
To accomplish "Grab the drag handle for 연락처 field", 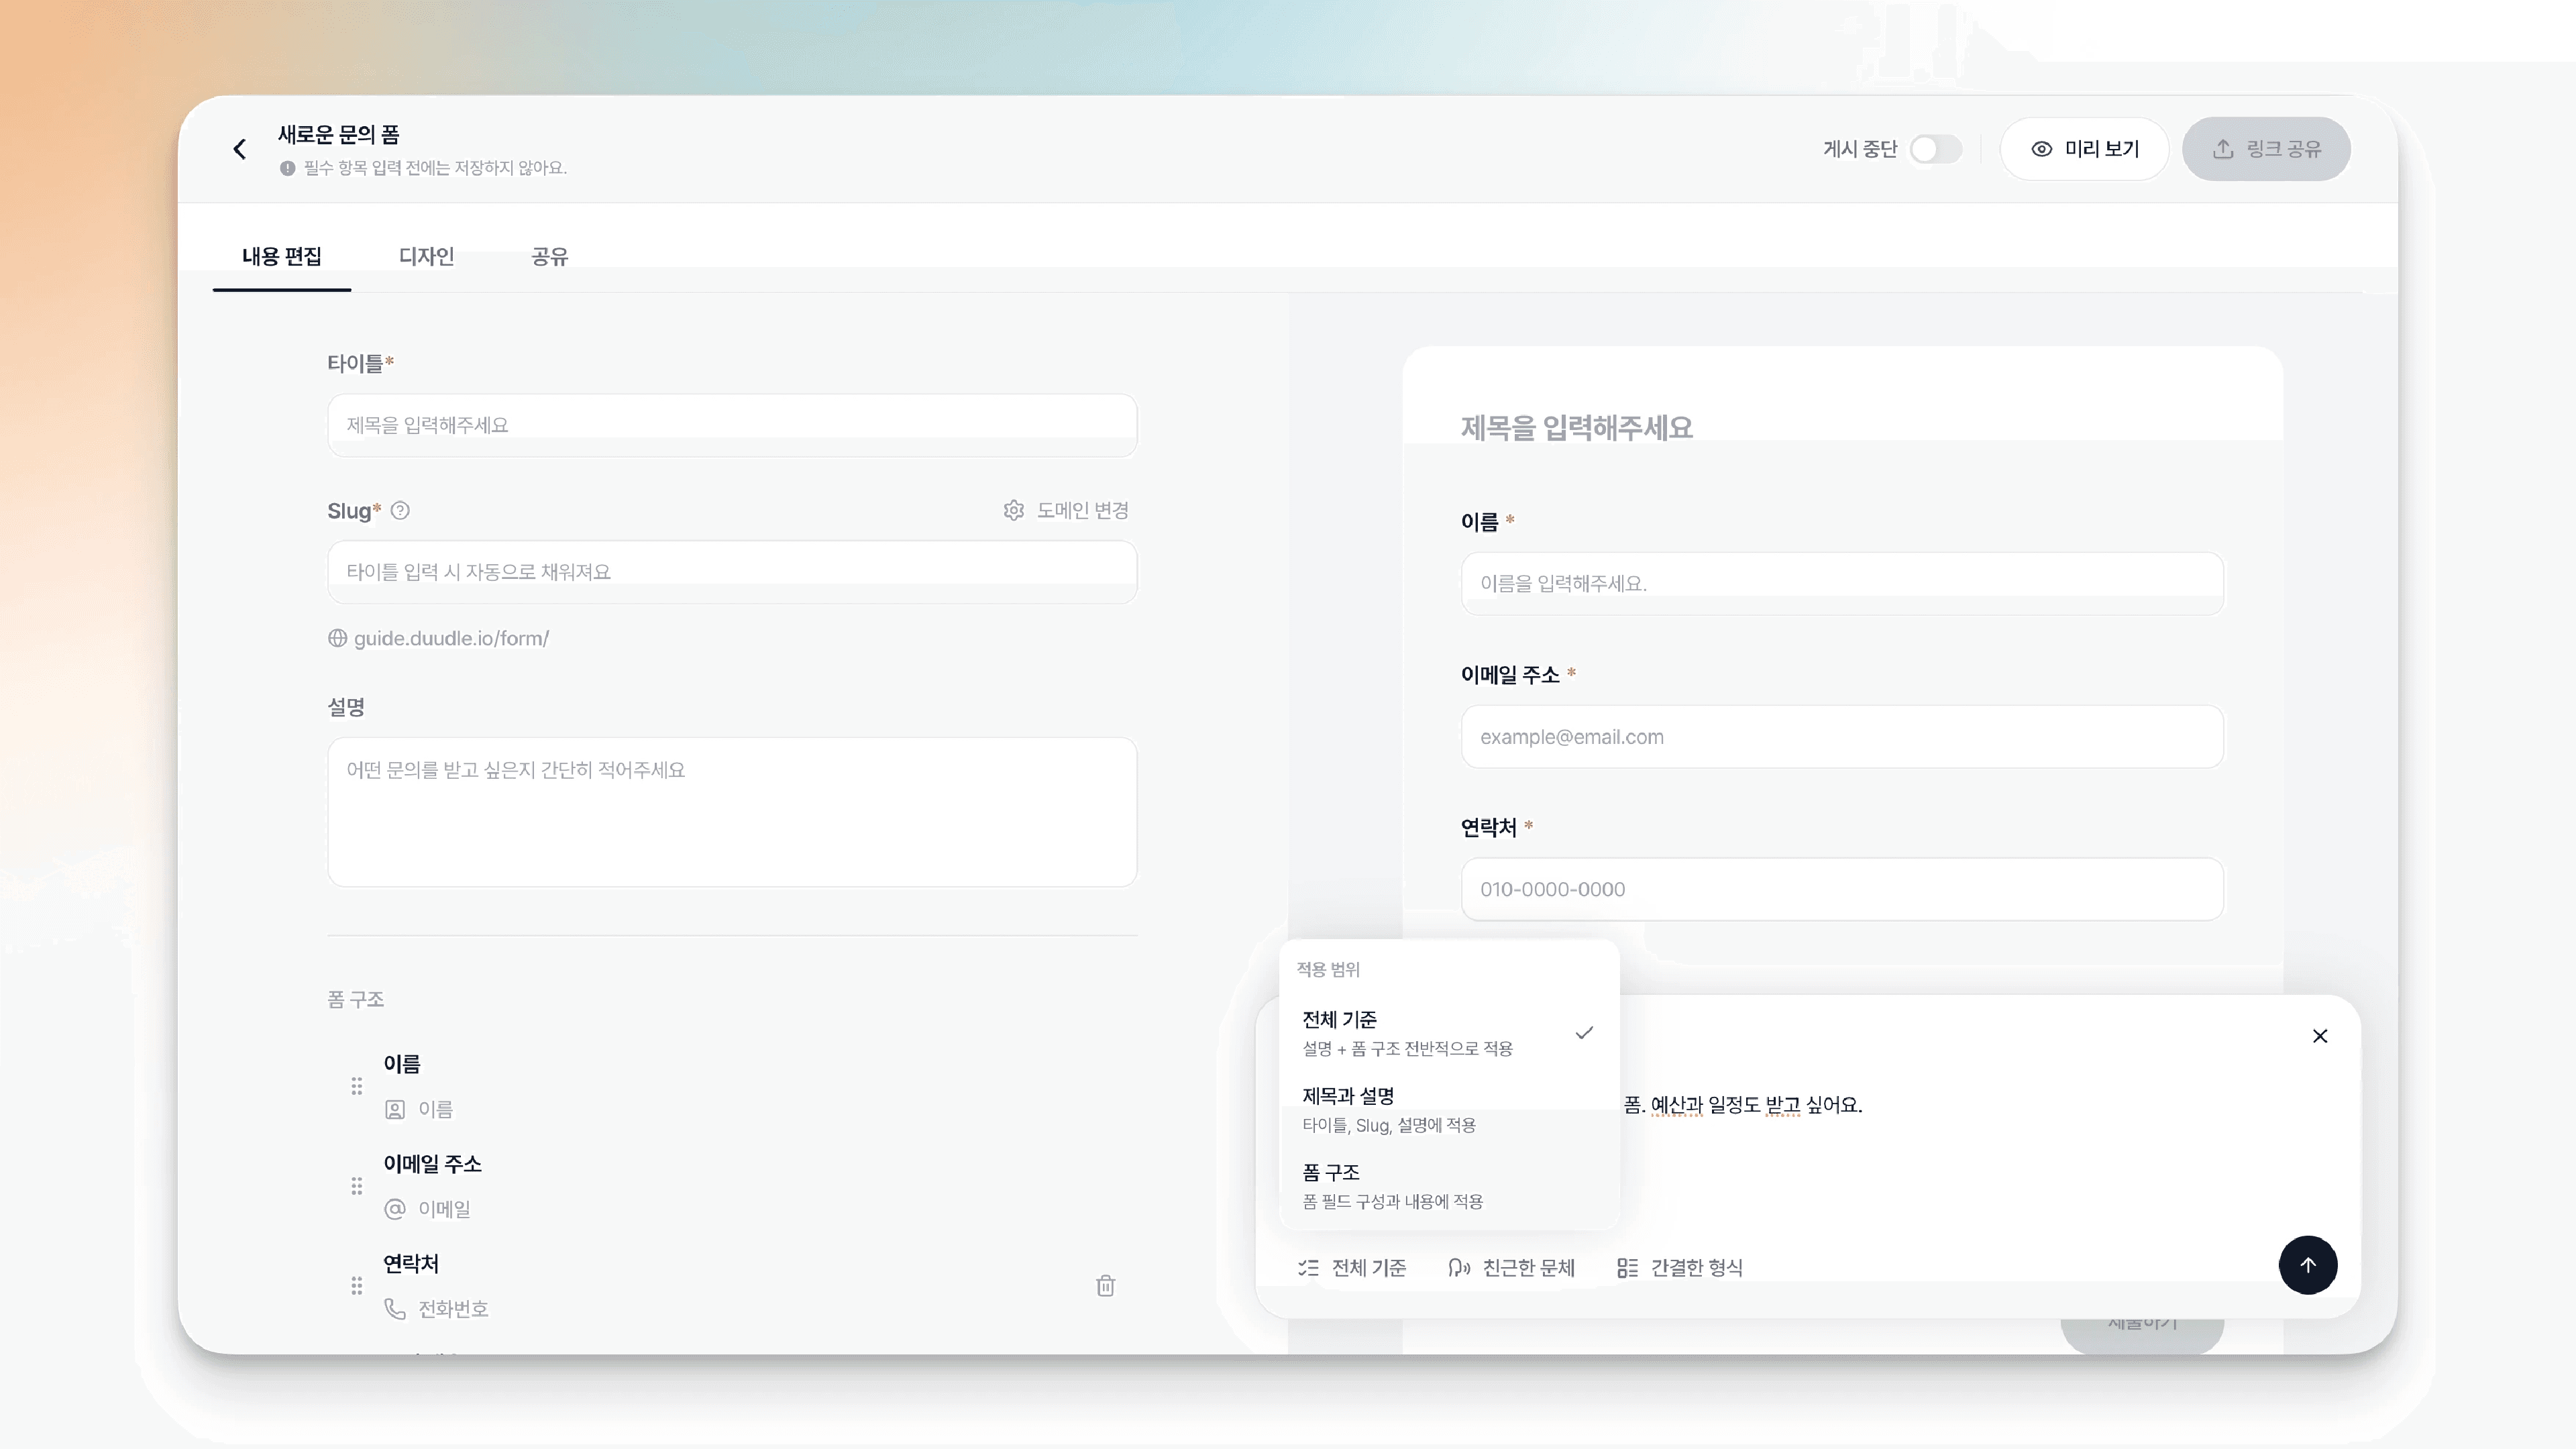I will point(357,1286).
